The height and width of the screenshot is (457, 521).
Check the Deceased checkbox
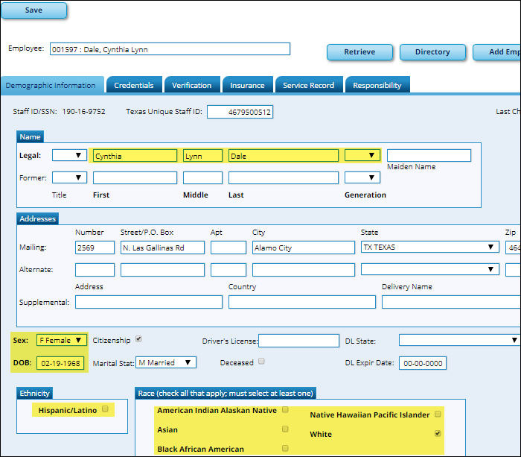pos(261,361)
